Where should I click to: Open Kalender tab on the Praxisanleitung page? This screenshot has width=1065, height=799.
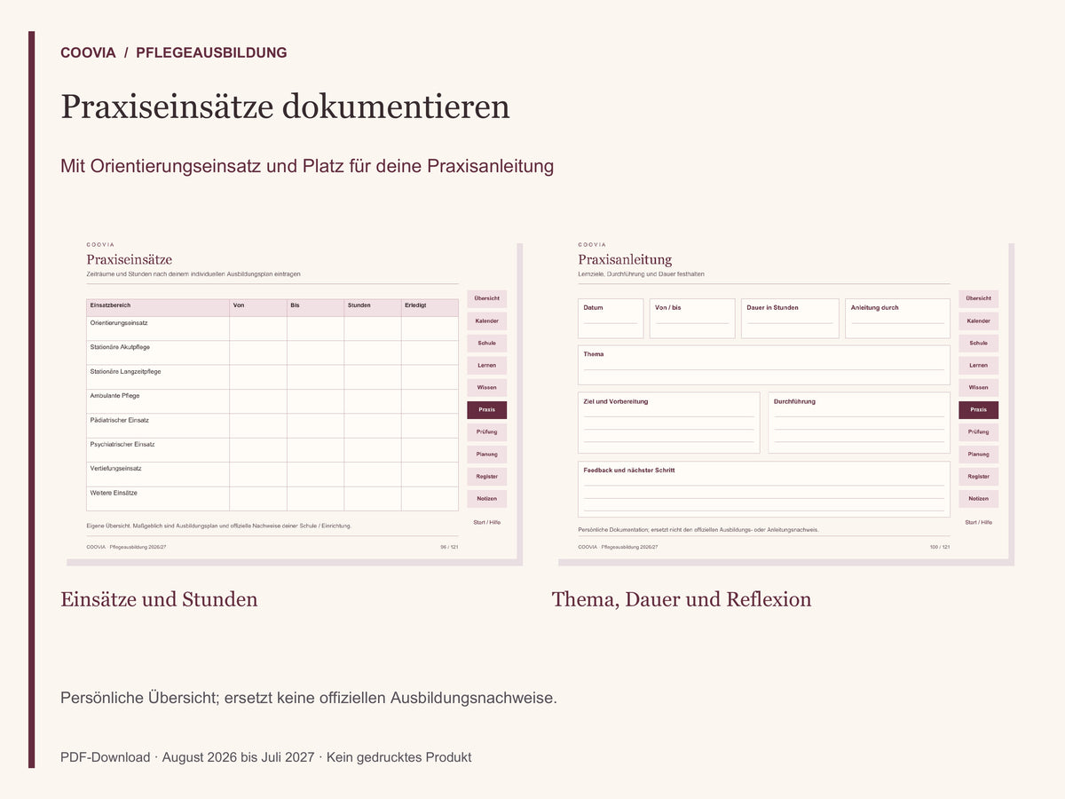978,320
